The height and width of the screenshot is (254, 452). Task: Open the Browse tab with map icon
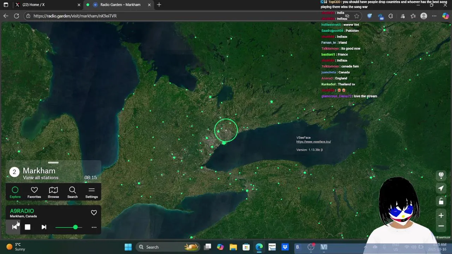pyautogui.click(x=53, y=192)
